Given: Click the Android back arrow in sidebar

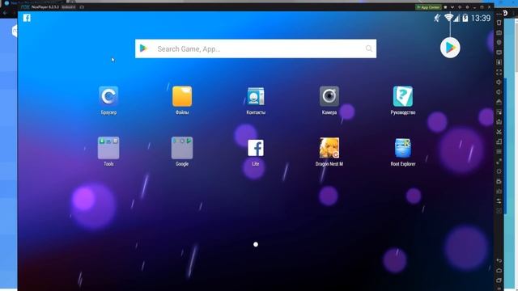Looking at the screenshot, I should click(499, 260).
